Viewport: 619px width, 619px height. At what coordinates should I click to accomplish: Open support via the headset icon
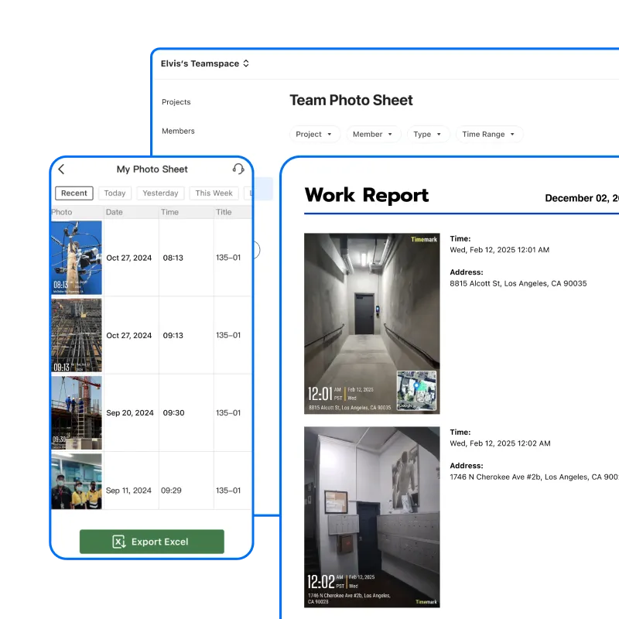pyautogui.click(x=238, y=169)
